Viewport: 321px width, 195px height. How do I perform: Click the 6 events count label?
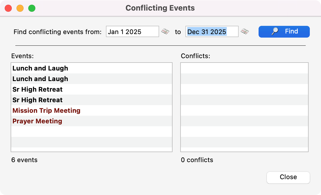[24, 160]
